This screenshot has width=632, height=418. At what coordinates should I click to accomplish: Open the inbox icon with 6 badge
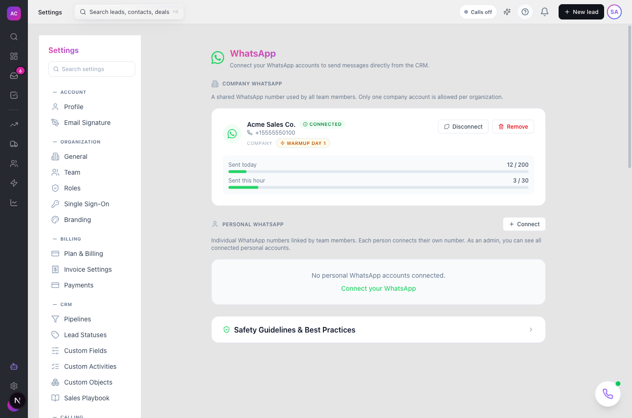[x=14, y=76]
